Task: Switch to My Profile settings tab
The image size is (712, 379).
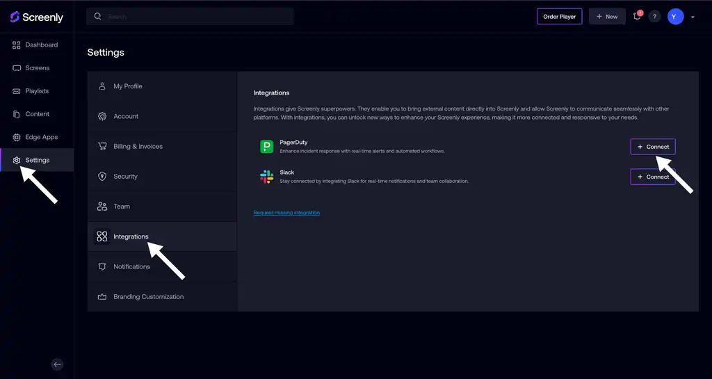Action: click(x=162, y=86)
